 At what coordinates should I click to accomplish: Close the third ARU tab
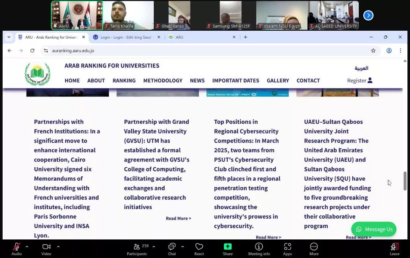tap(234, 37)
